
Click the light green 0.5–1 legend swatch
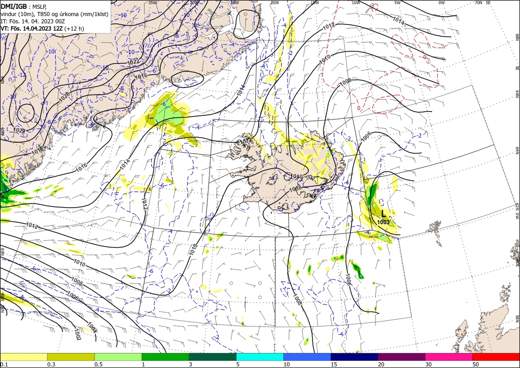tap(118, 357)
